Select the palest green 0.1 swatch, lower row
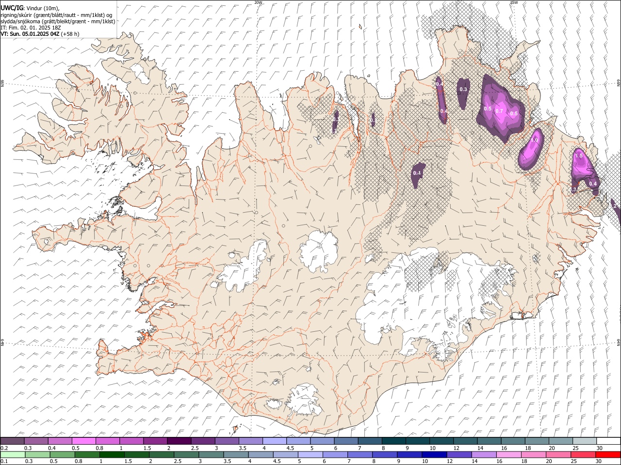 [x=13, y=454]
